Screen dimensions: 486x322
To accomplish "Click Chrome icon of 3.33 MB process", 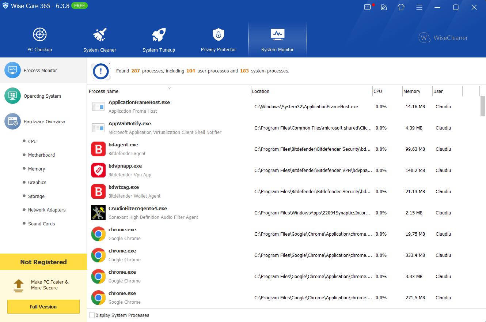I will pos(98,276).
